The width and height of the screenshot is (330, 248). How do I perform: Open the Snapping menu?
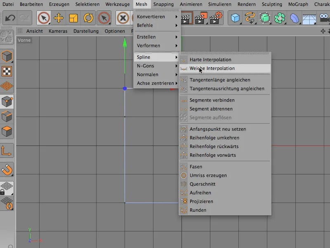tap(163, 4)
